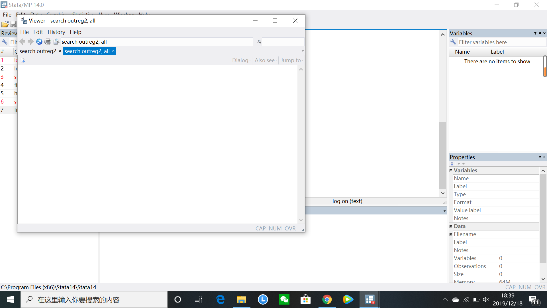
Task: Click the Viewer command address field
Action: click(x=157, y=42)
